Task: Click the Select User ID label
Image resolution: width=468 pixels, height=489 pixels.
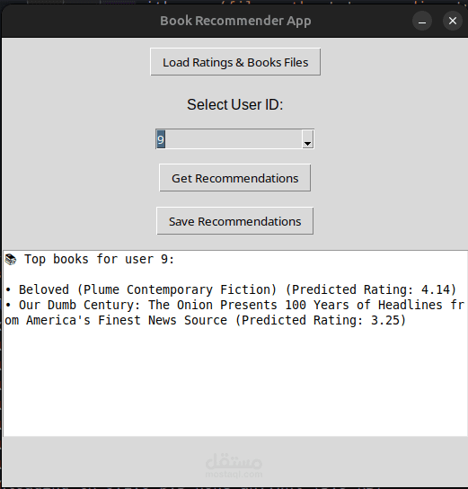Action: point(235,104)
